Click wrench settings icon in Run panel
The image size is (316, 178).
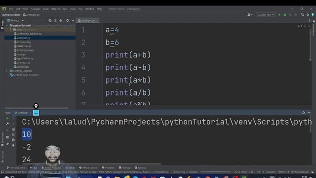pyautogui.click(x=7, y=124)
